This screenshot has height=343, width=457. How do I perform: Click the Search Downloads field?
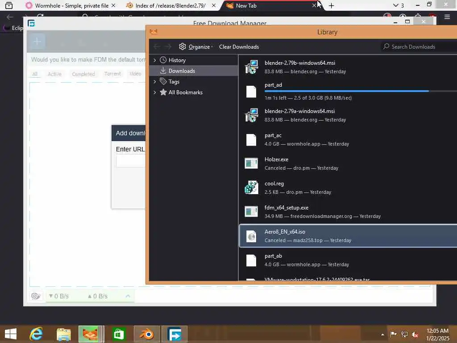point(420,46)
